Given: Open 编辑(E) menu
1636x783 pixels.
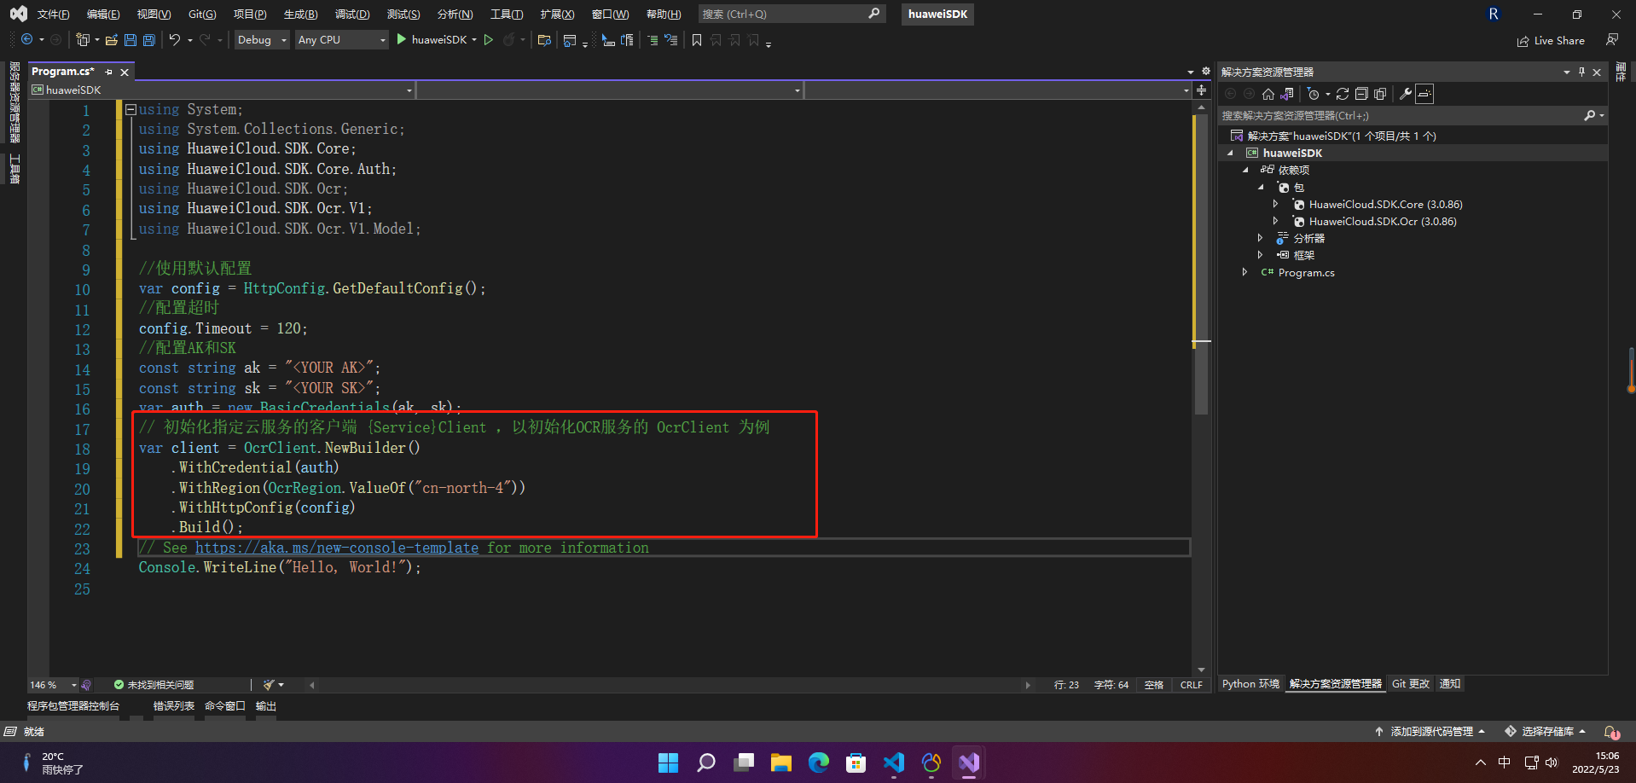Looking at the screenshot, I should (x=103, y=14).
